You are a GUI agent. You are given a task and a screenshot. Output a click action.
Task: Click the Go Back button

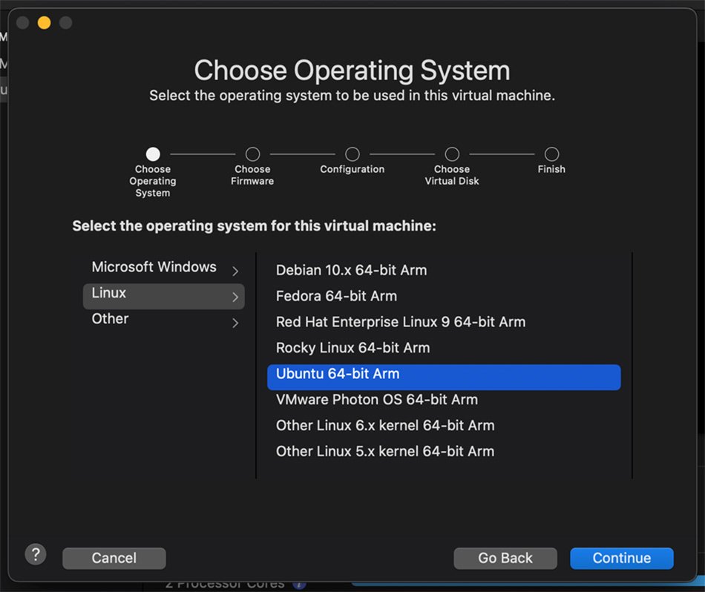click(505, 559)
